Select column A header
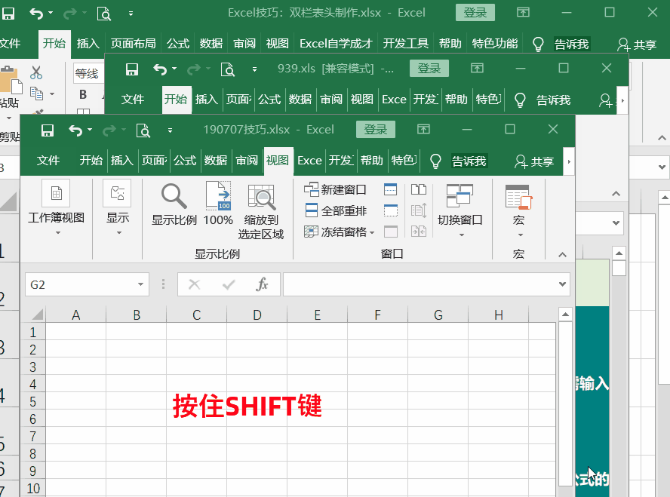670x497 pixels. (x=75, y=315)
